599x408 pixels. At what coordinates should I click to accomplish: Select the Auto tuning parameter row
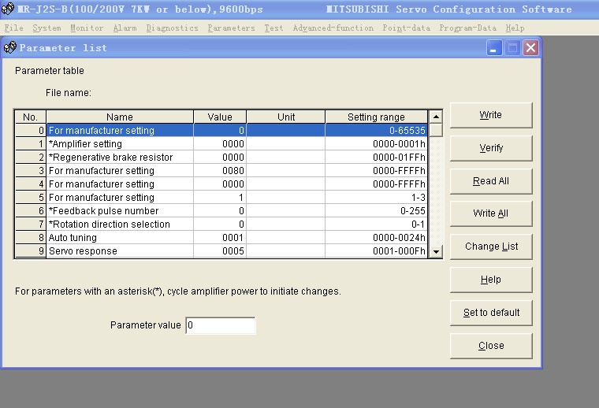pyautogui.click(x=120, y=238)
